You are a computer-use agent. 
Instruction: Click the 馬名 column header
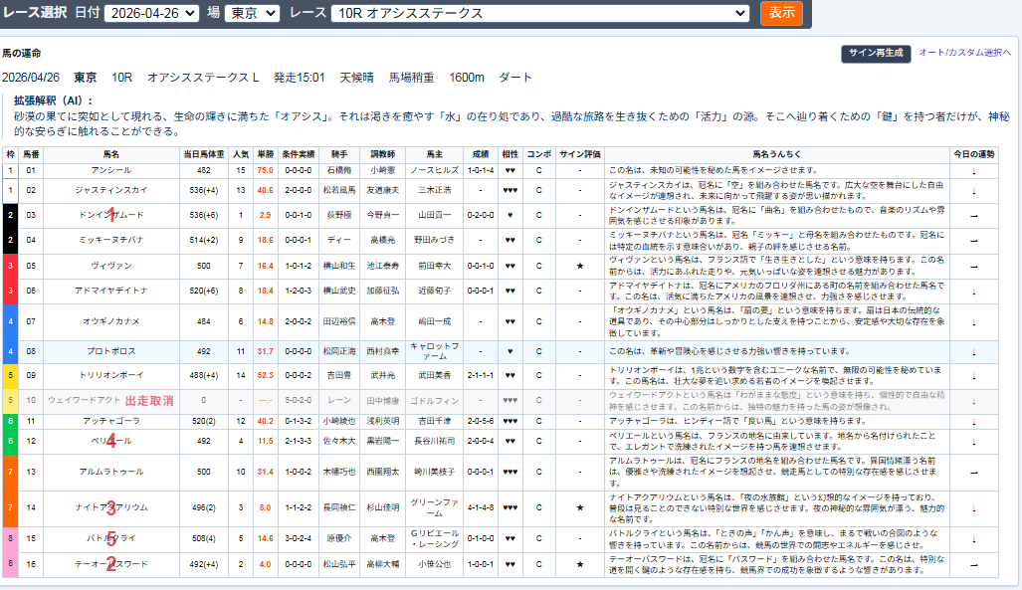(111, 154)
